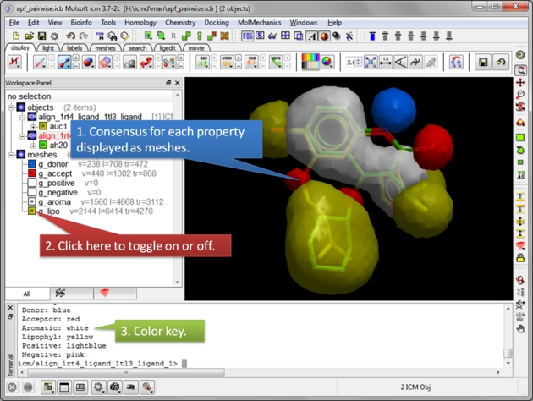Viewport: 533px width, 401px height.
Task: Toggle g_lipo mesh visibility
Action: (32, 211)
